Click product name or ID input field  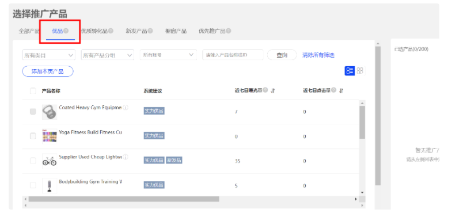pos(233,55)
